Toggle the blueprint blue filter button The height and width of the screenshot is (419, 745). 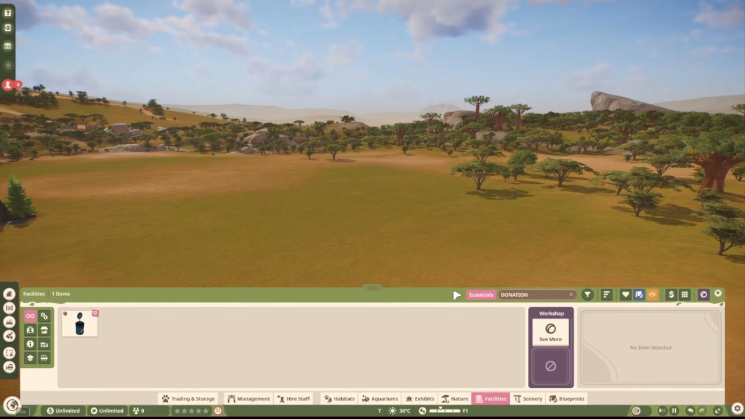pos(639,294)
